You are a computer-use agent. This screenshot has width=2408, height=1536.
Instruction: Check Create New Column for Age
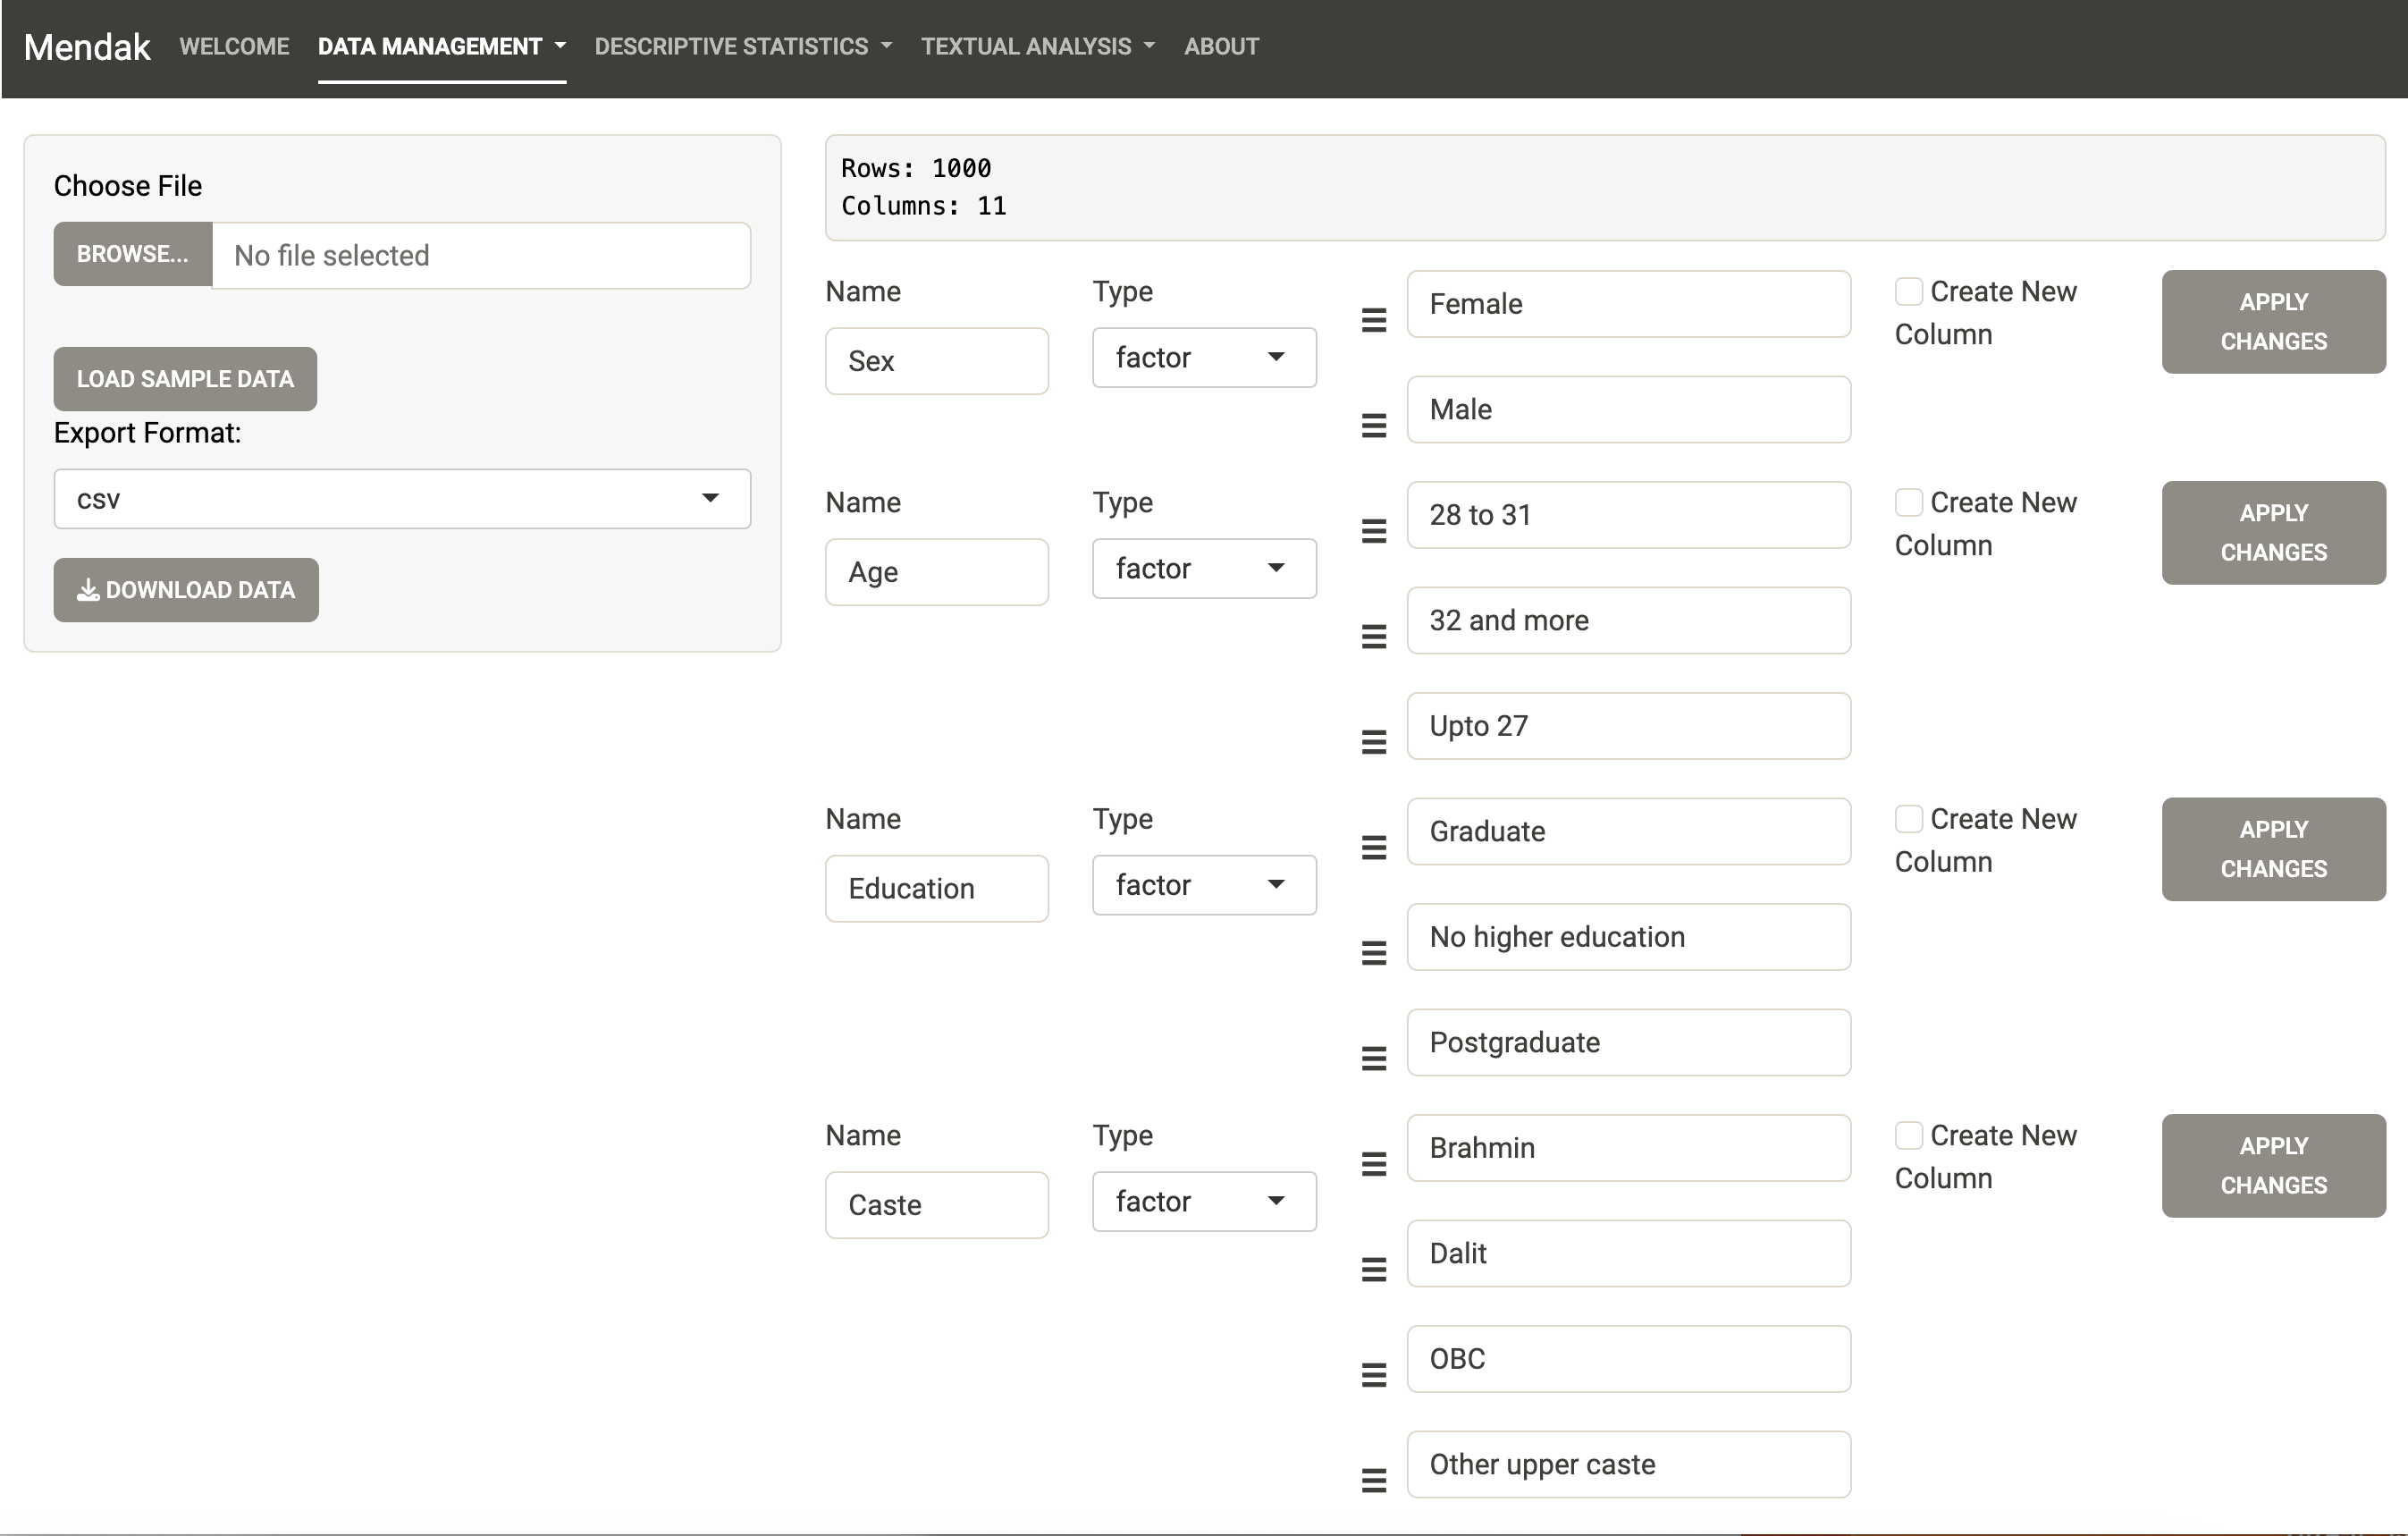click(1908, 502)
